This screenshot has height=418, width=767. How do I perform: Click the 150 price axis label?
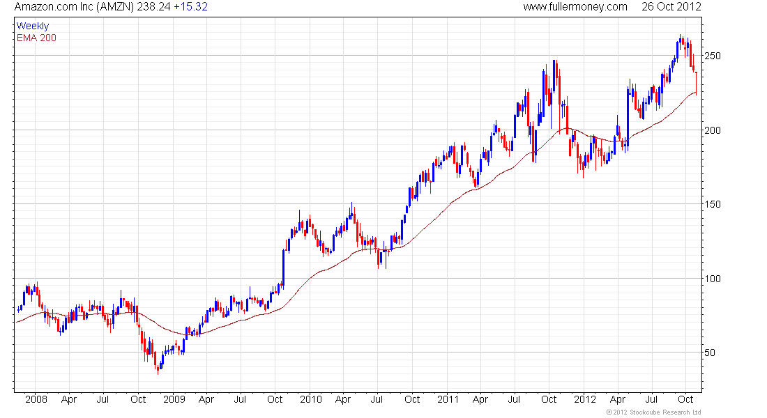click(x=712, y=204)
